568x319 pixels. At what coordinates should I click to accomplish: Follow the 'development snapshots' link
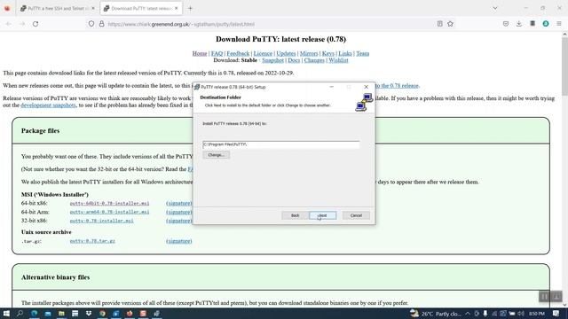[48, 105]
